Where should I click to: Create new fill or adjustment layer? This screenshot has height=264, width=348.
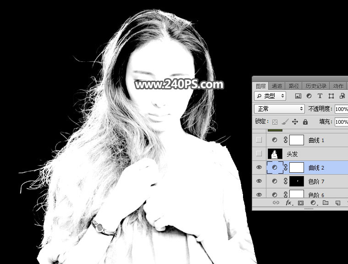313,203
